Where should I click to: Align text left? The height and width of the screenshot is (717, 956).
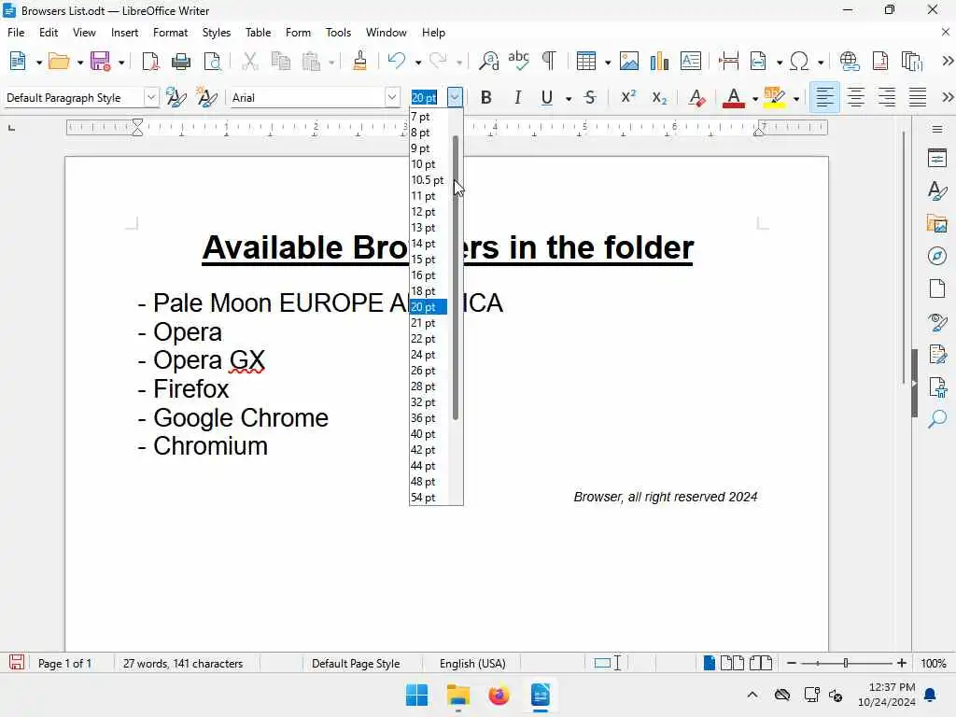click(x=824, y=97)
